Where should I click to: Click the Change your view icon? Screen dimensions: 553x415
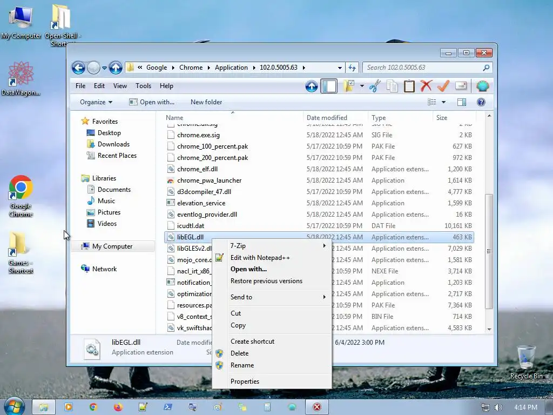tap(431, 102)
